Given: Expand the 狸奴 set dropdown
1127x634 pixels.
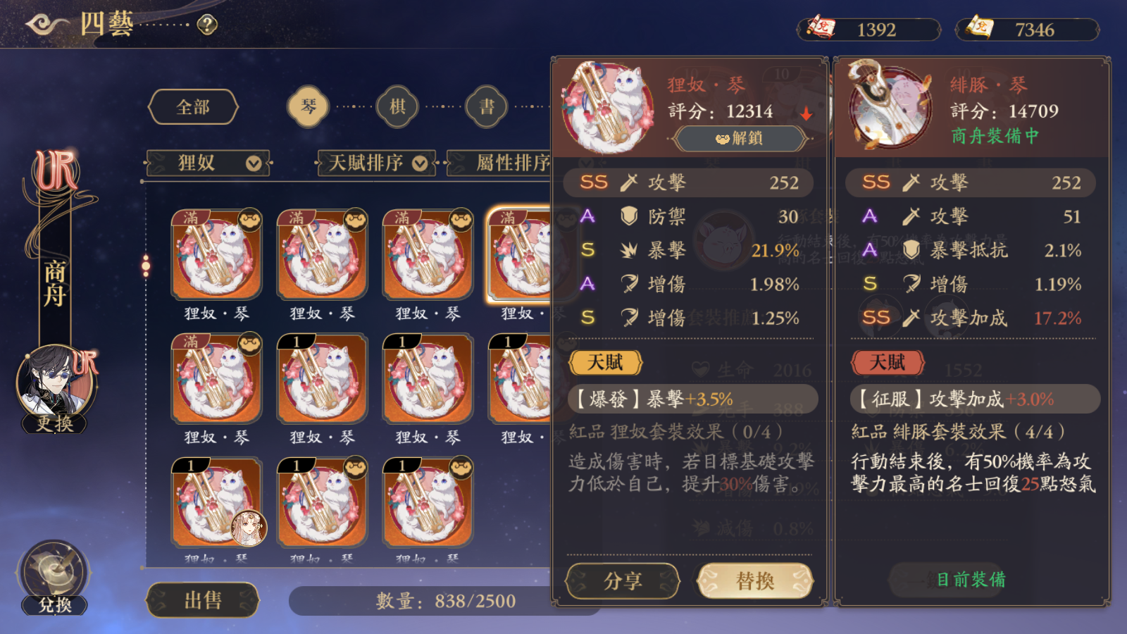Looking at the screenshot, I should pos(208,163).
